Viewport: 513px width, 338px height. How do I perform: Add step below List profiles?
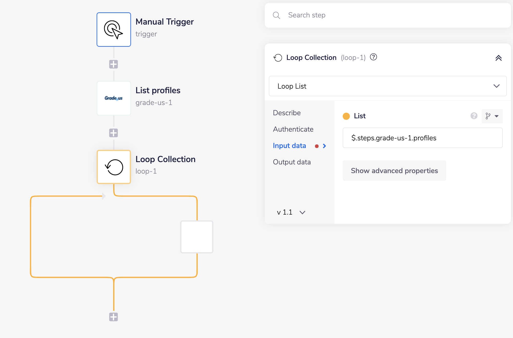coord(113,133)
